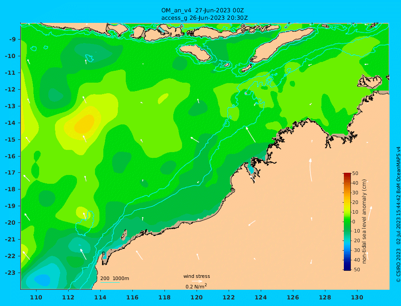Click longitude label 124 on the x-axis
The width and height of the screenshot is (401, 306).
click(x=261, y=298)
